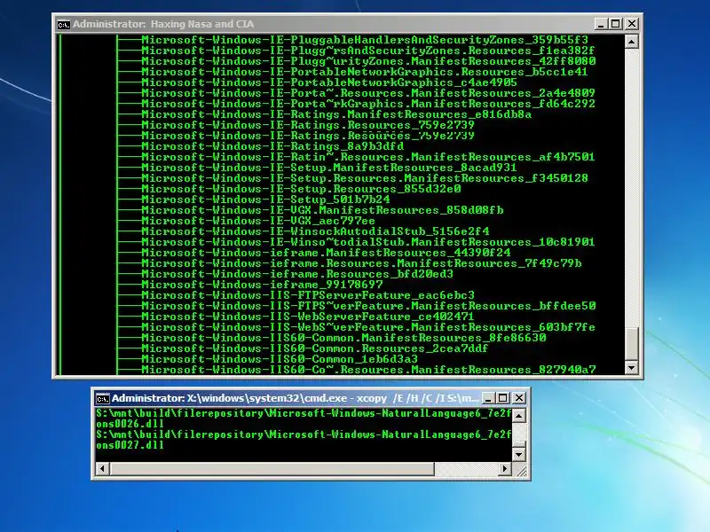Screen dimensions: 710x532
Task: Click line IE-Setup.ManifestResources_8acad931
Action: pyautogui.click(x=329, y=168)
